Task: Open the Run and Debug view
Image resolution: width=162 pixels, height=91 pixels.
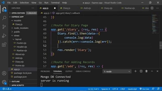Action: point(4,36)
